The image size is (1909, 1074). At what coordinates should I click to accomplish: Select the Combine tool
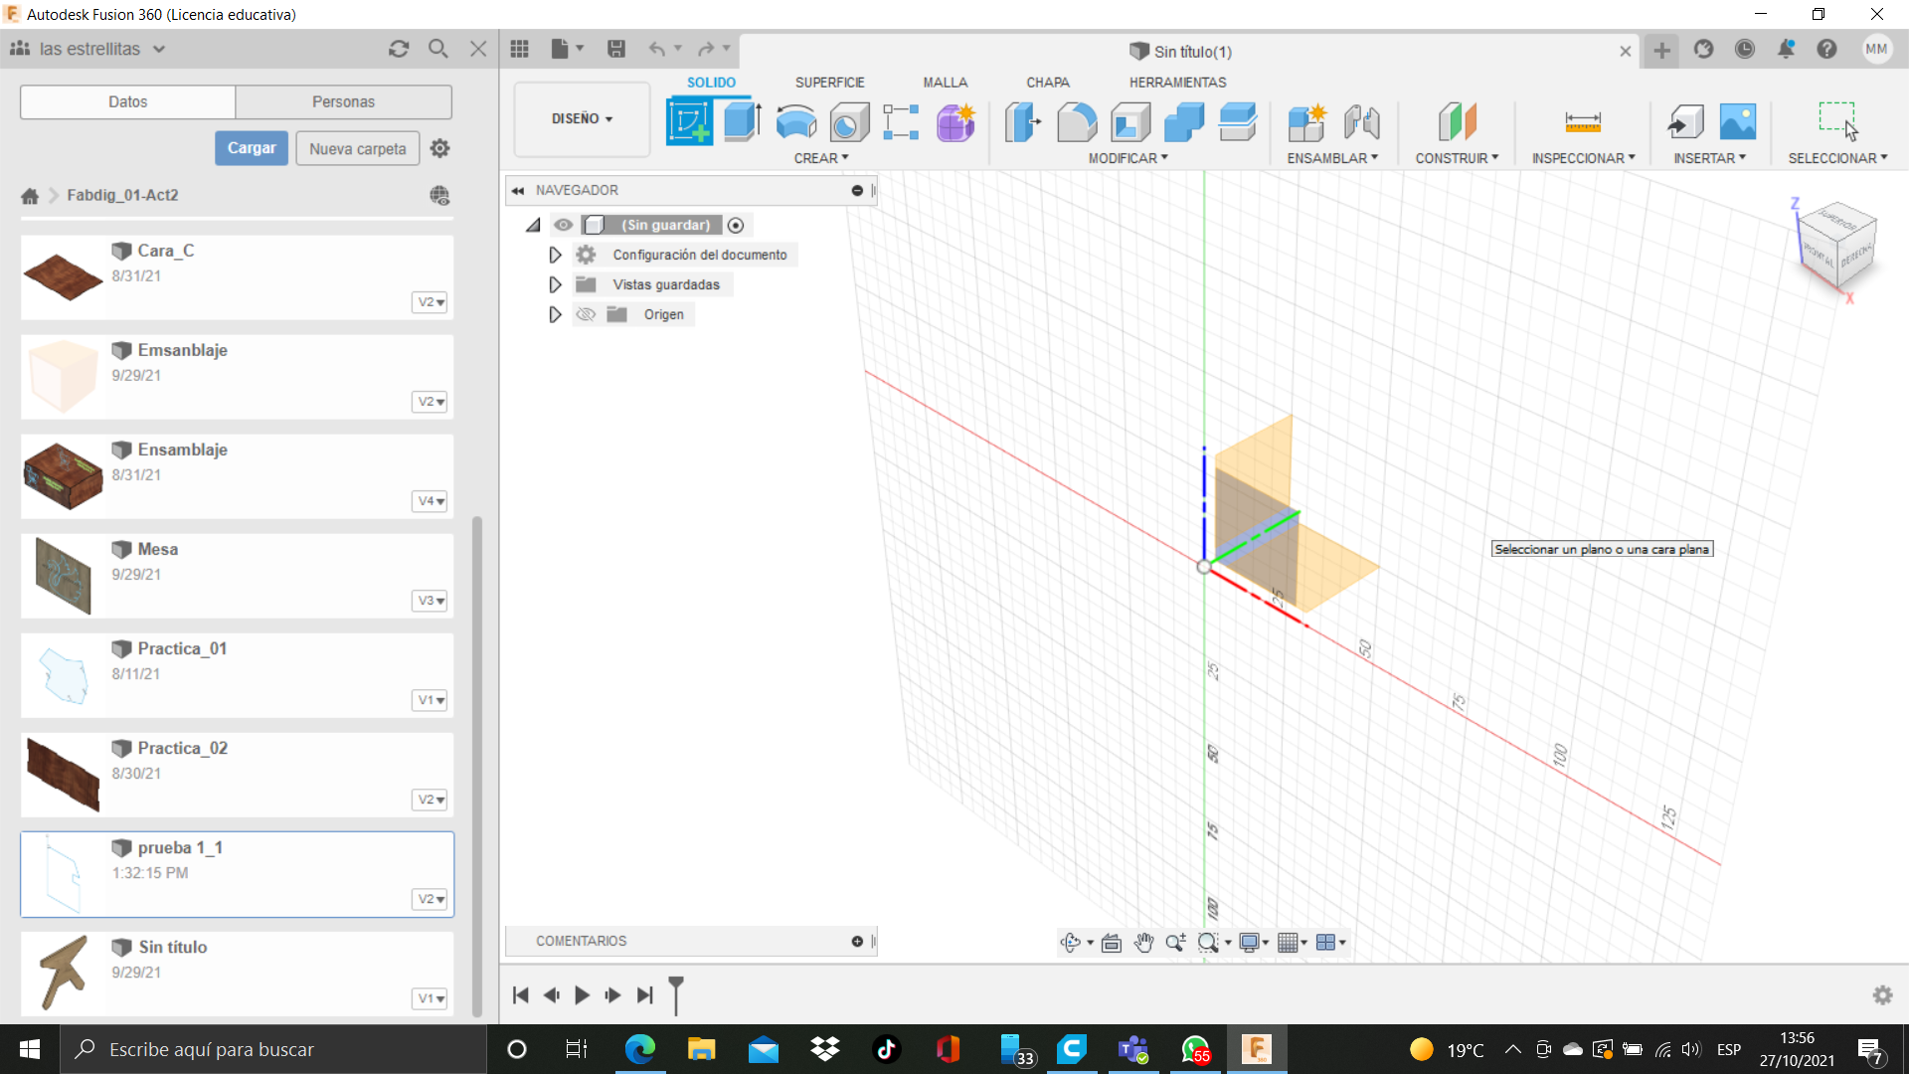click(x=1184, y=122)
